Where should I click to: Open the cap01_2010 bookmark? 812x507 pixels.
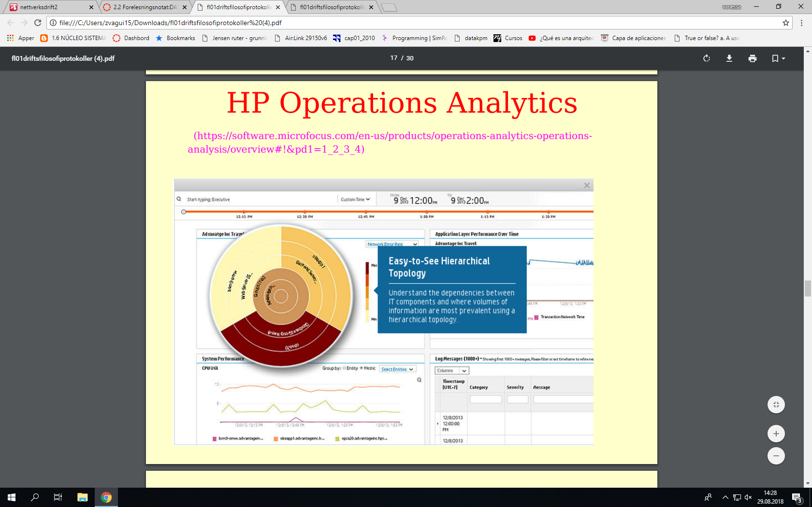tap(354, 38)
